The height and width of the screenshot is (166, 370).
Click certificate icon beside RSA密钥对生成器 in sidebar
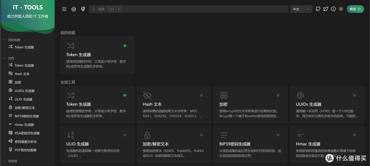10,133
